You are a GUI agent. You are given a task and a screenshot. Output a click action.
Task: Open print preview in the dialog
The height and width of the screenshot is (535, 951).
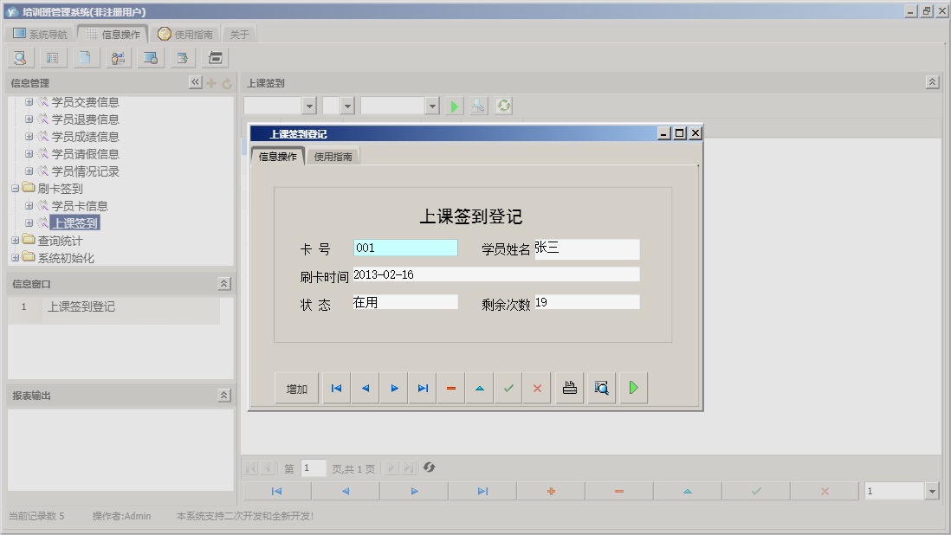[x=600, y=387]
